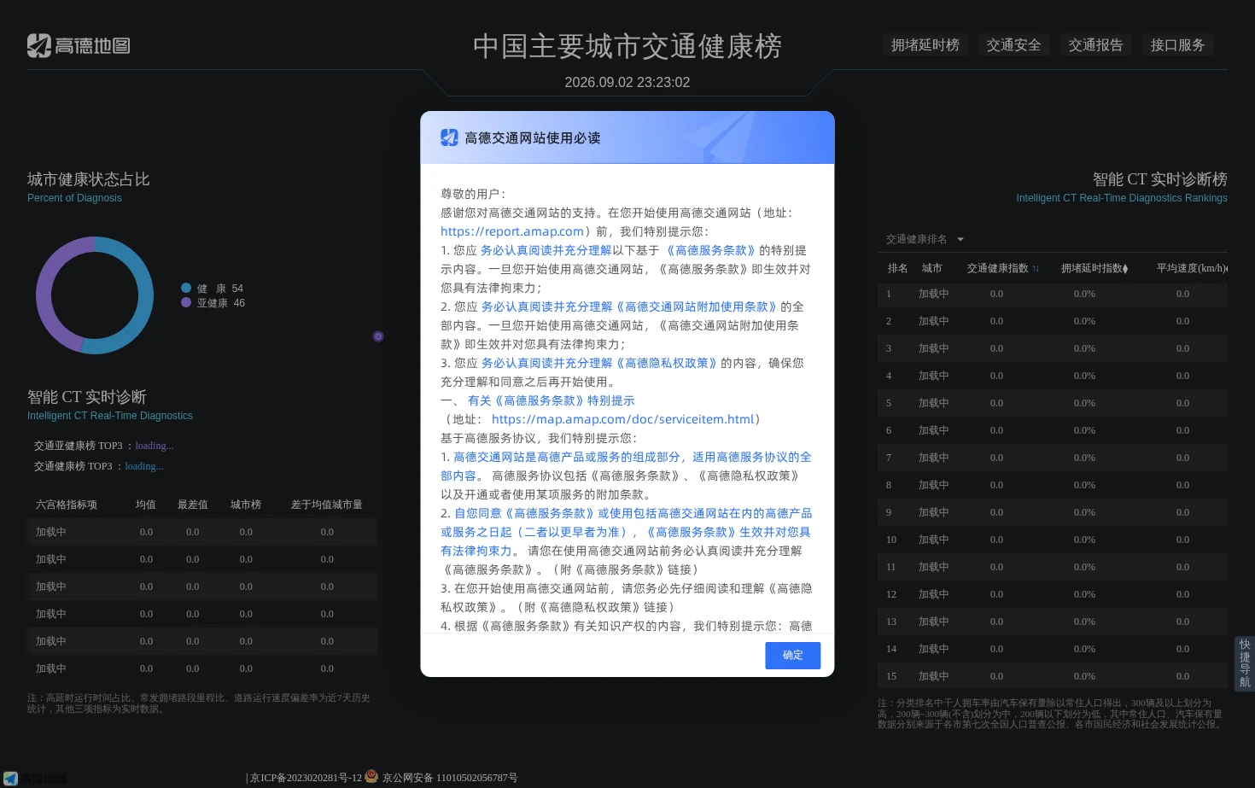Click the loading... text beside 交通健康榜 TOP3

144,466
